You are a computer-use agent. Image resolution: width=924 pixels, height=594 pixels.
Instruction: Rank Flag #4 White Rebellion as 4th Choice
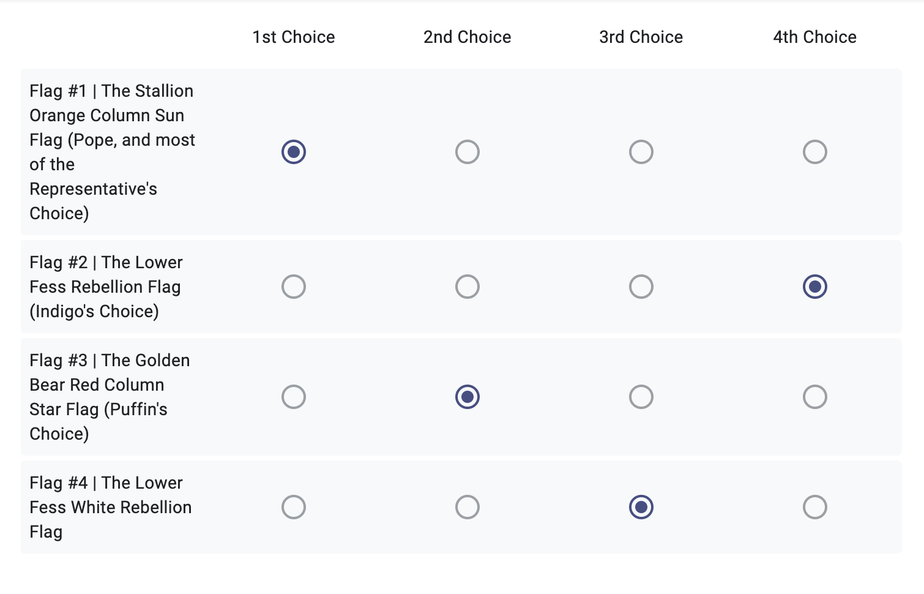tap(815, 507)
